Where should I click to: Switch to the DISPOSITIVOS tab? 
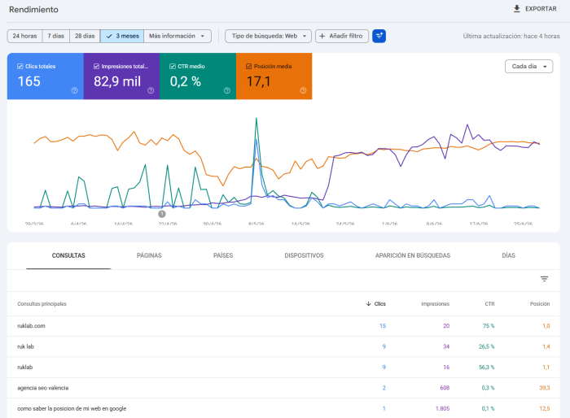pyautogui.click(x=304, y=255)
